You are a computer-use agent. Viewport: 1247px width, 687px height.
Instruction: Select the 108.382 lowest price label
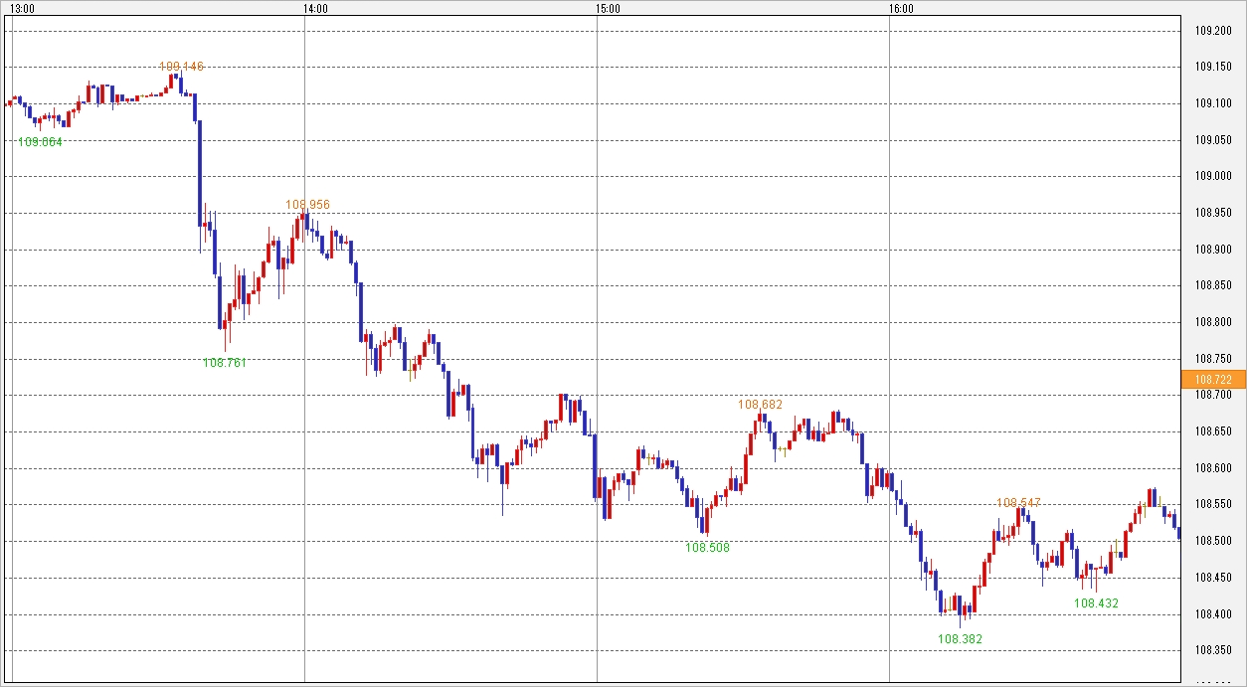coord(960,639)
